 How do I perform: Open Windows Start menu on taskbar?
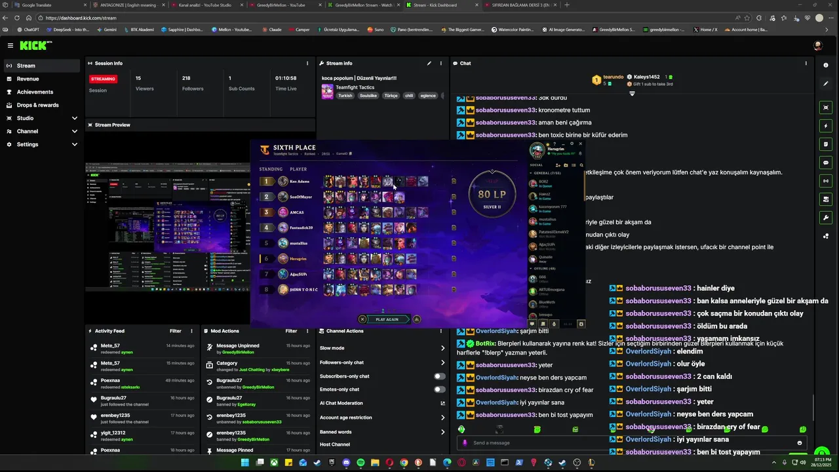coord(244,463)
